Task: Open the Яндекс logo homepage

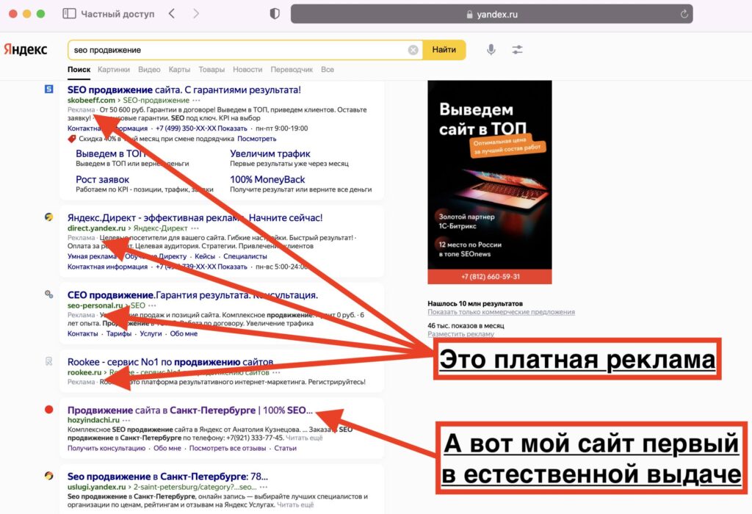Action: [x=26, y=49]
